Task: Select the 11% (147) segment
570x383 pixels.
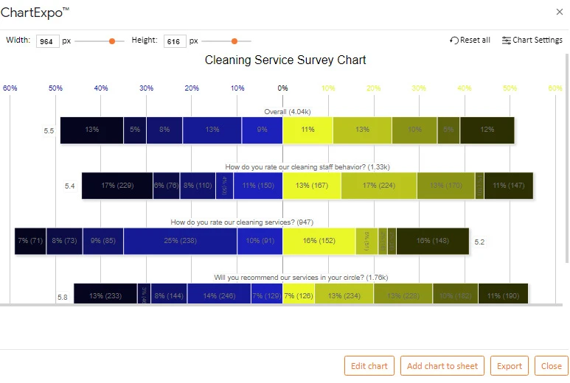Action: pos(509,186)
